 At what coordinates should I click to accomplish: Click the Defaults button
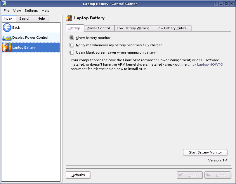click(78, 175)
